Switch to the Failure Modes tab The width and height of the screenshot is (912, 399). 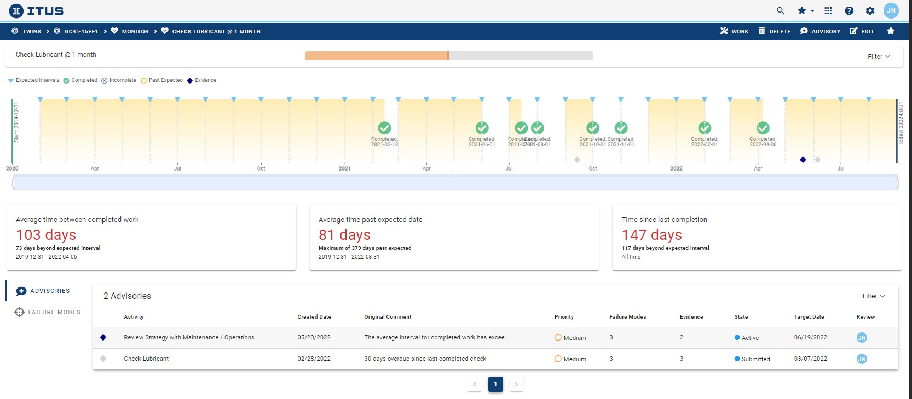48,312
